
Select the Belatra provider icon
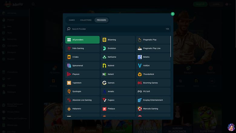point(140,57)
